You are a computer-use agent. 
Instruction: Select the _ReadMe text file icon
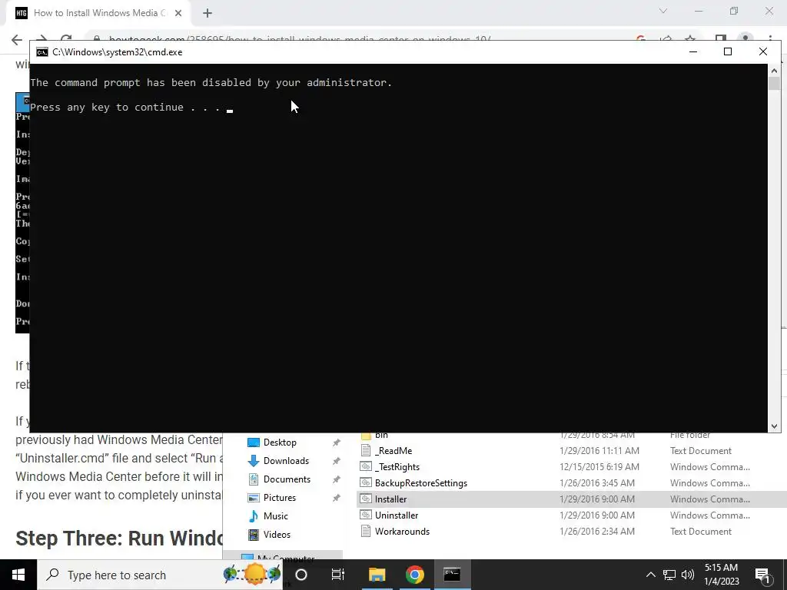coord(366,450)
